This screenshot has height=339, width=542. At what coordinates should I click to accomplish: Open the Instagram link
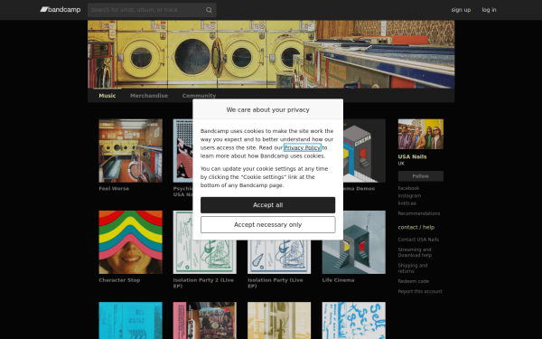pyautogui.click(x=409, y=196)
